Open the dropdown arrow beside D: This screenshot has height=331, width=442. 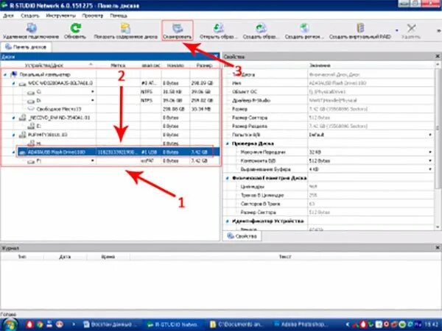click(93, 101)
